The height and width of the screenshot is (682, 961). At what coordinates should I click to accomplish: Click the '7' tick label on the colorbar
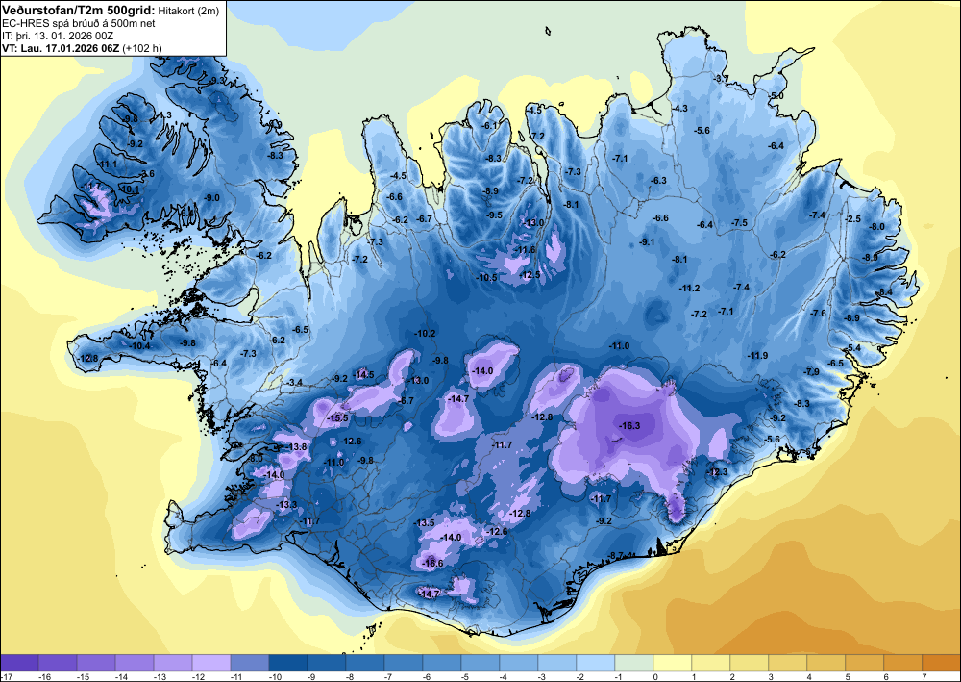tap(923, 676)
